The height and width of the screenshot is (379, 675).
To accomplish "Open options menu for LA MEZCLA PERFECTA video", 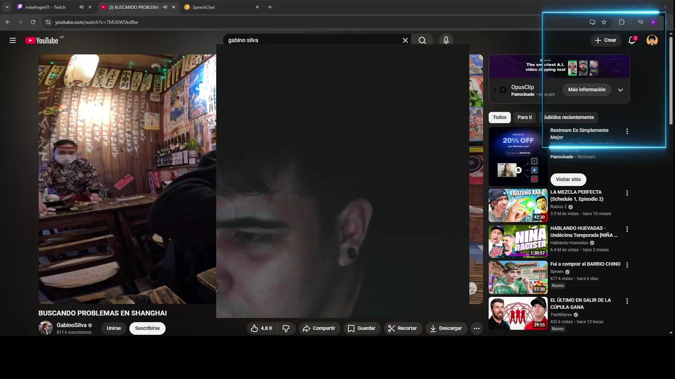I will pos(627,193).
